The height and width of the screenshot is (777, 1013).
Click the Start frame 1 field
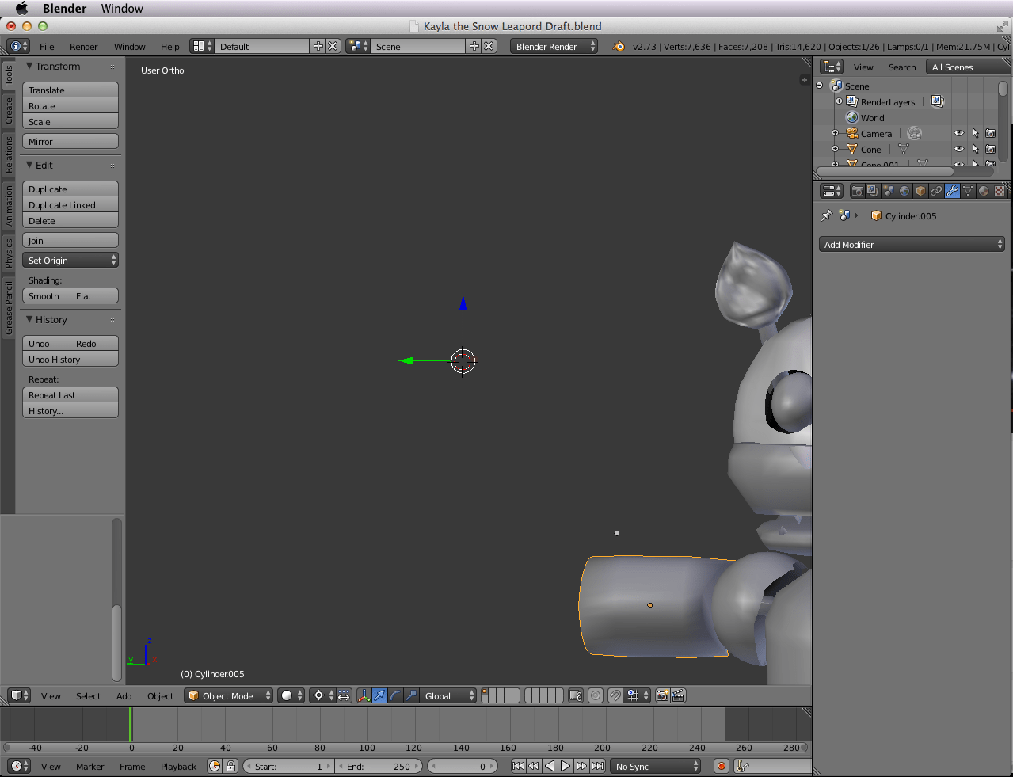[x=288, y=766]
